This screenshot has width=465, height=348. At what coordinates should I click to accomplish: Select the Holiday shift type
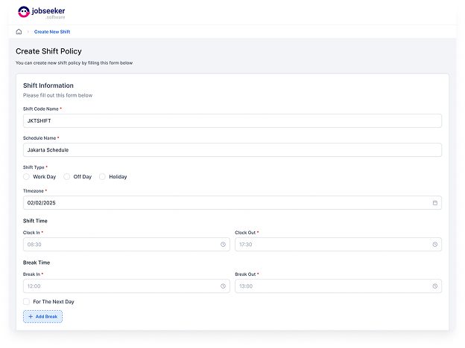[103, 177]
